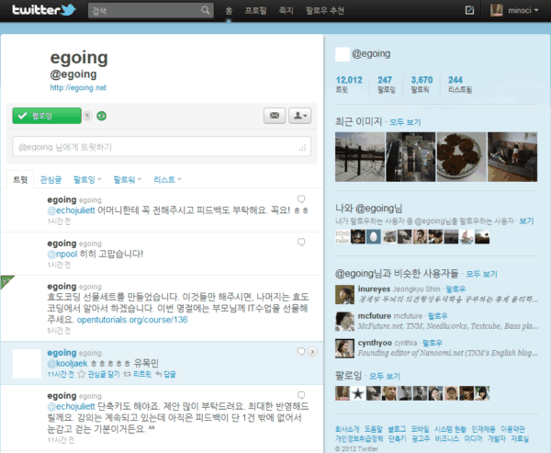The width and height of the screenshot is (551, 453).
Task: Open the compose new tweet icon
Action: point(469,10)
